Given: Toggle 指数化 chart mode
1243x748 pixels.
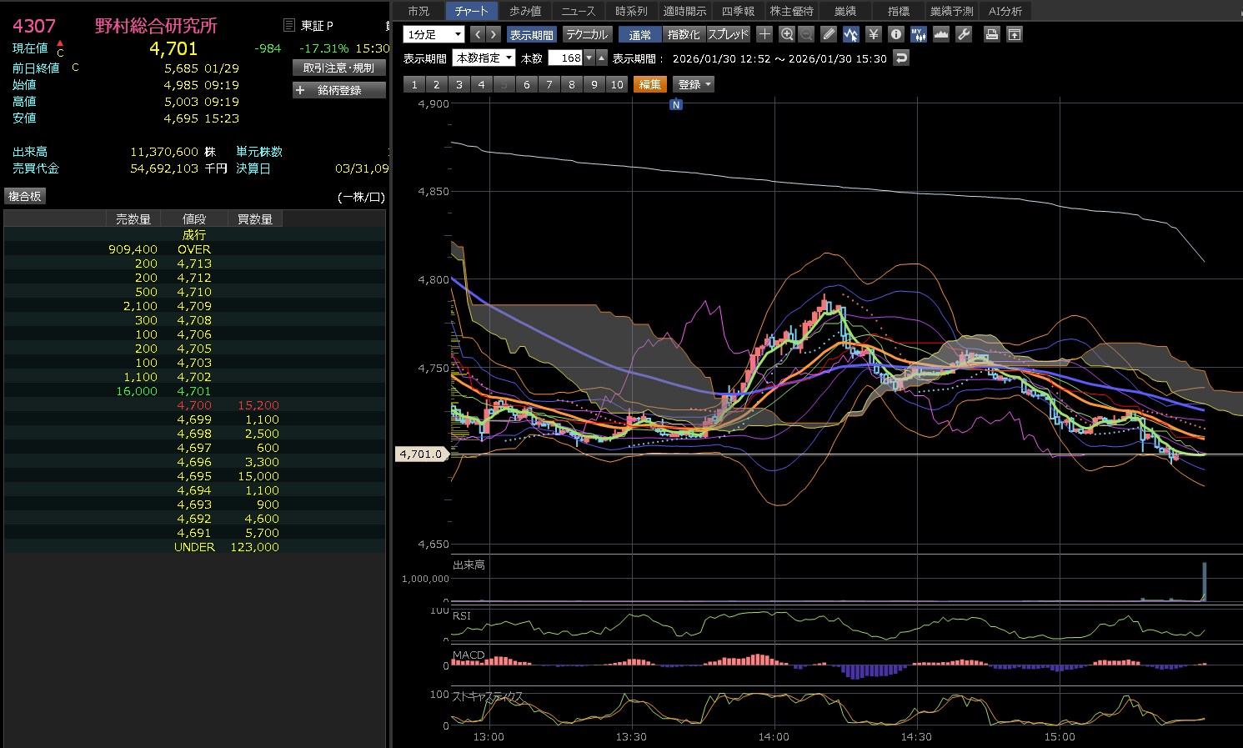Looking at the screenshot, I should (x=684, y=34).
